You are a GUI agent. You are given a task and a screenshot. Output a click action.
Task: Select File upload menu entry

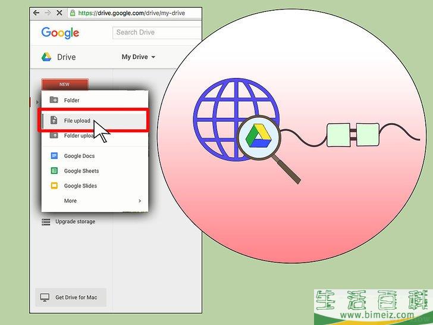(x=95, y=120)
